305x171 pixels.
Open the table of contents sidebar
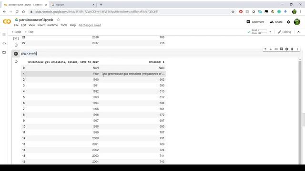point(4,34)
